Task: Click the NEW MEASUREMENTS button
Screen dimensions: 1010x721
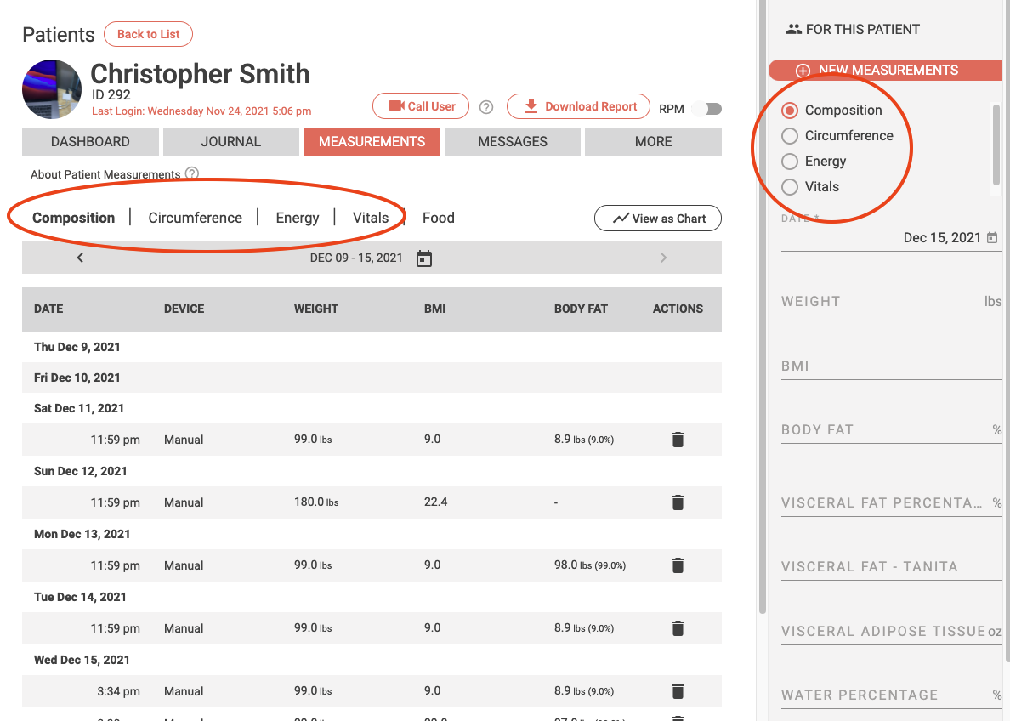Action: tap(886, 71)
